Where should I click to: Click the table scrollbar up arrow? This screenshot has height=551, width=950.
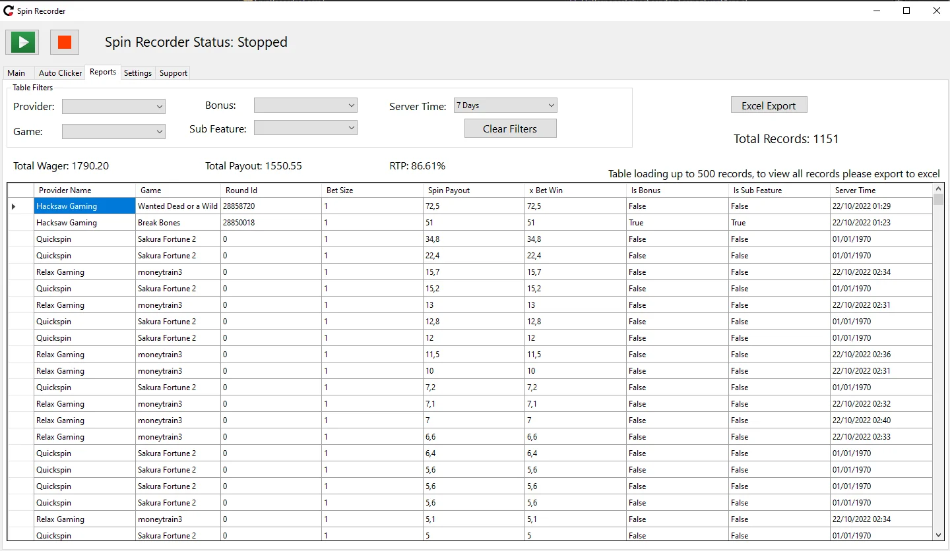tap(938, 189)
